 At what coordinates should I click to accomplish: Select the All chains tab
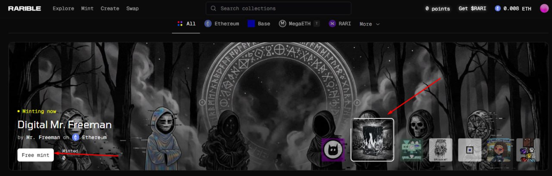186,24
